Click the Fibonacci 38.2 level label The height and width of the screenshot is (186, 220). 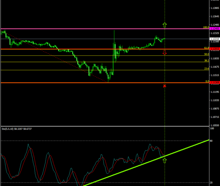tap(206, 60)
